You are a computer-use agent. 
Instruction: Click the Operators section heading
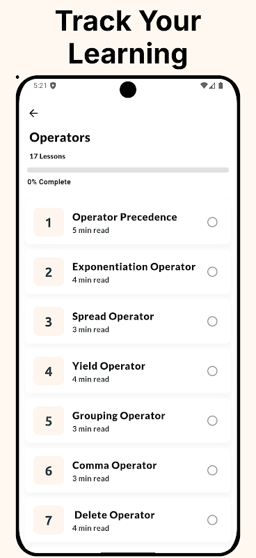point(60,137)
